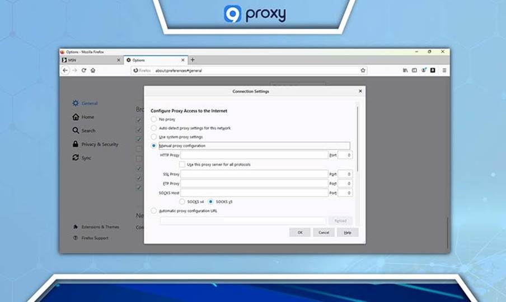Choose the SOCKS v5 radio button

(210, 202)
